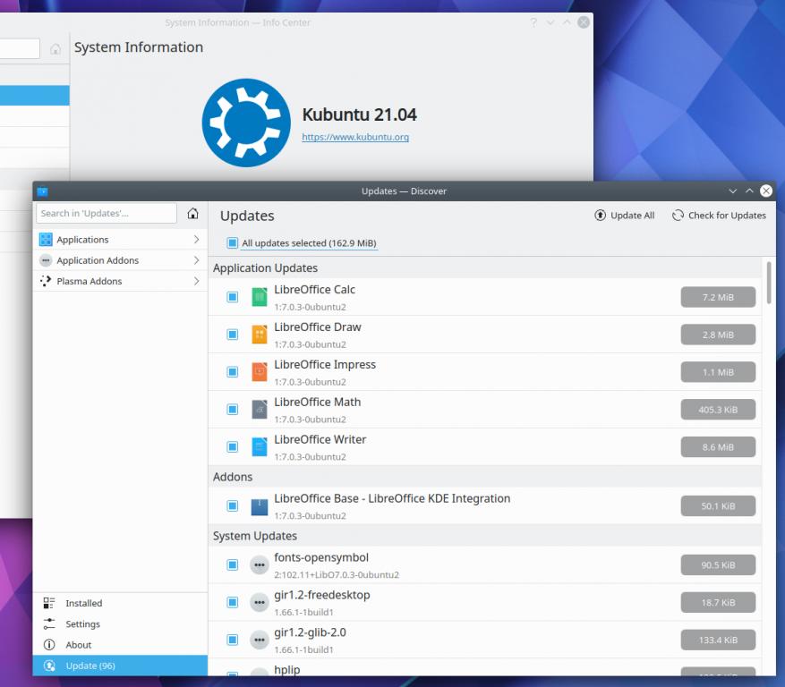Click the fonts-opensymbol package icon
This screenshot has height=687, width=785.
(260, 565)
